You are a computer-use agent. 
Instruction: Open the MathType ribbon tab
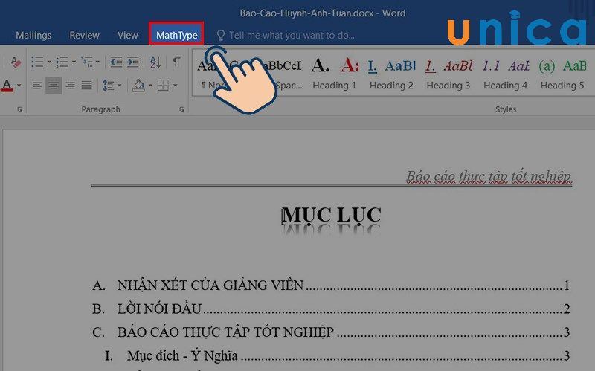tap(176, 35)
